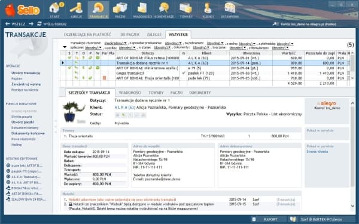Click the print icon in note 2
This screenshot has width=359, height=224.
(71, 204)
